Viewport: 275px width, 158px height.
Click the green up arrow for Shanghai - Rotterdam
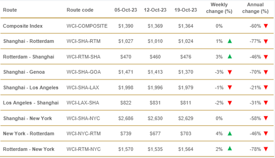[230, 41]
